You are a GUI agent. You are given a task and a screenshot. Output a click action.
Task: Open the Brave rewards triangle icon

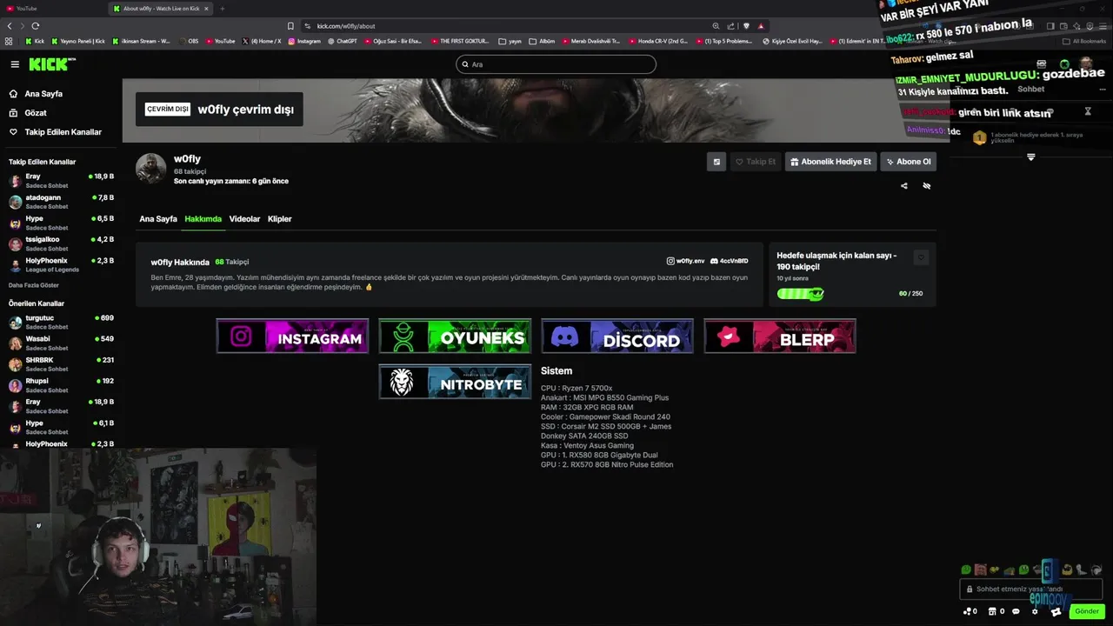click(x=761, y=26)
